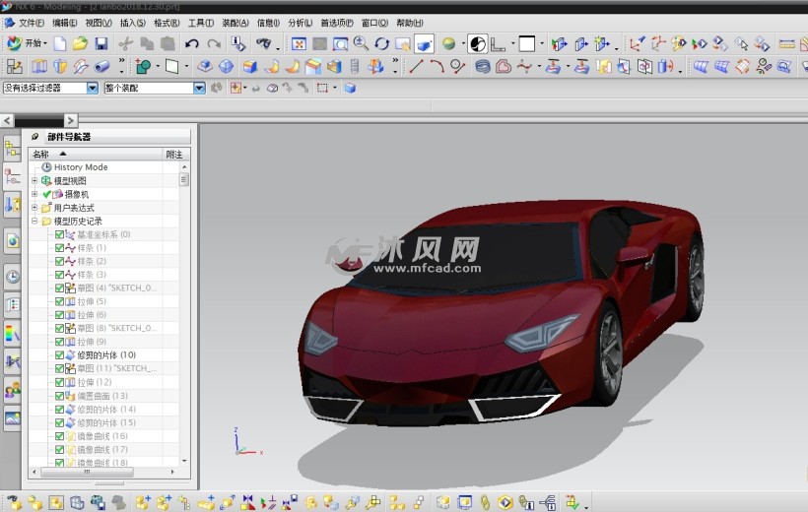Viewport: 808px width, 512px height.
Task: Click the navigator horizontal scrollbar right arrow
Action: point(172,472)
